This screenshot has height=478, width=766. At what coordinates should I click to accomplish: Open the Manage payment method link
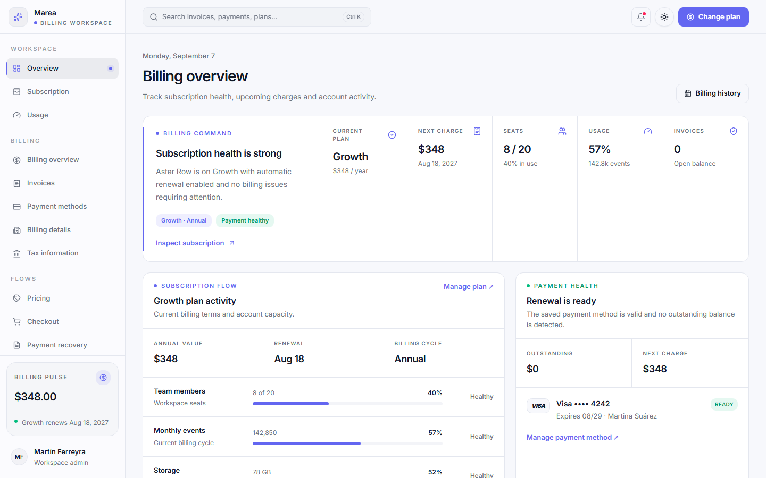572,438
